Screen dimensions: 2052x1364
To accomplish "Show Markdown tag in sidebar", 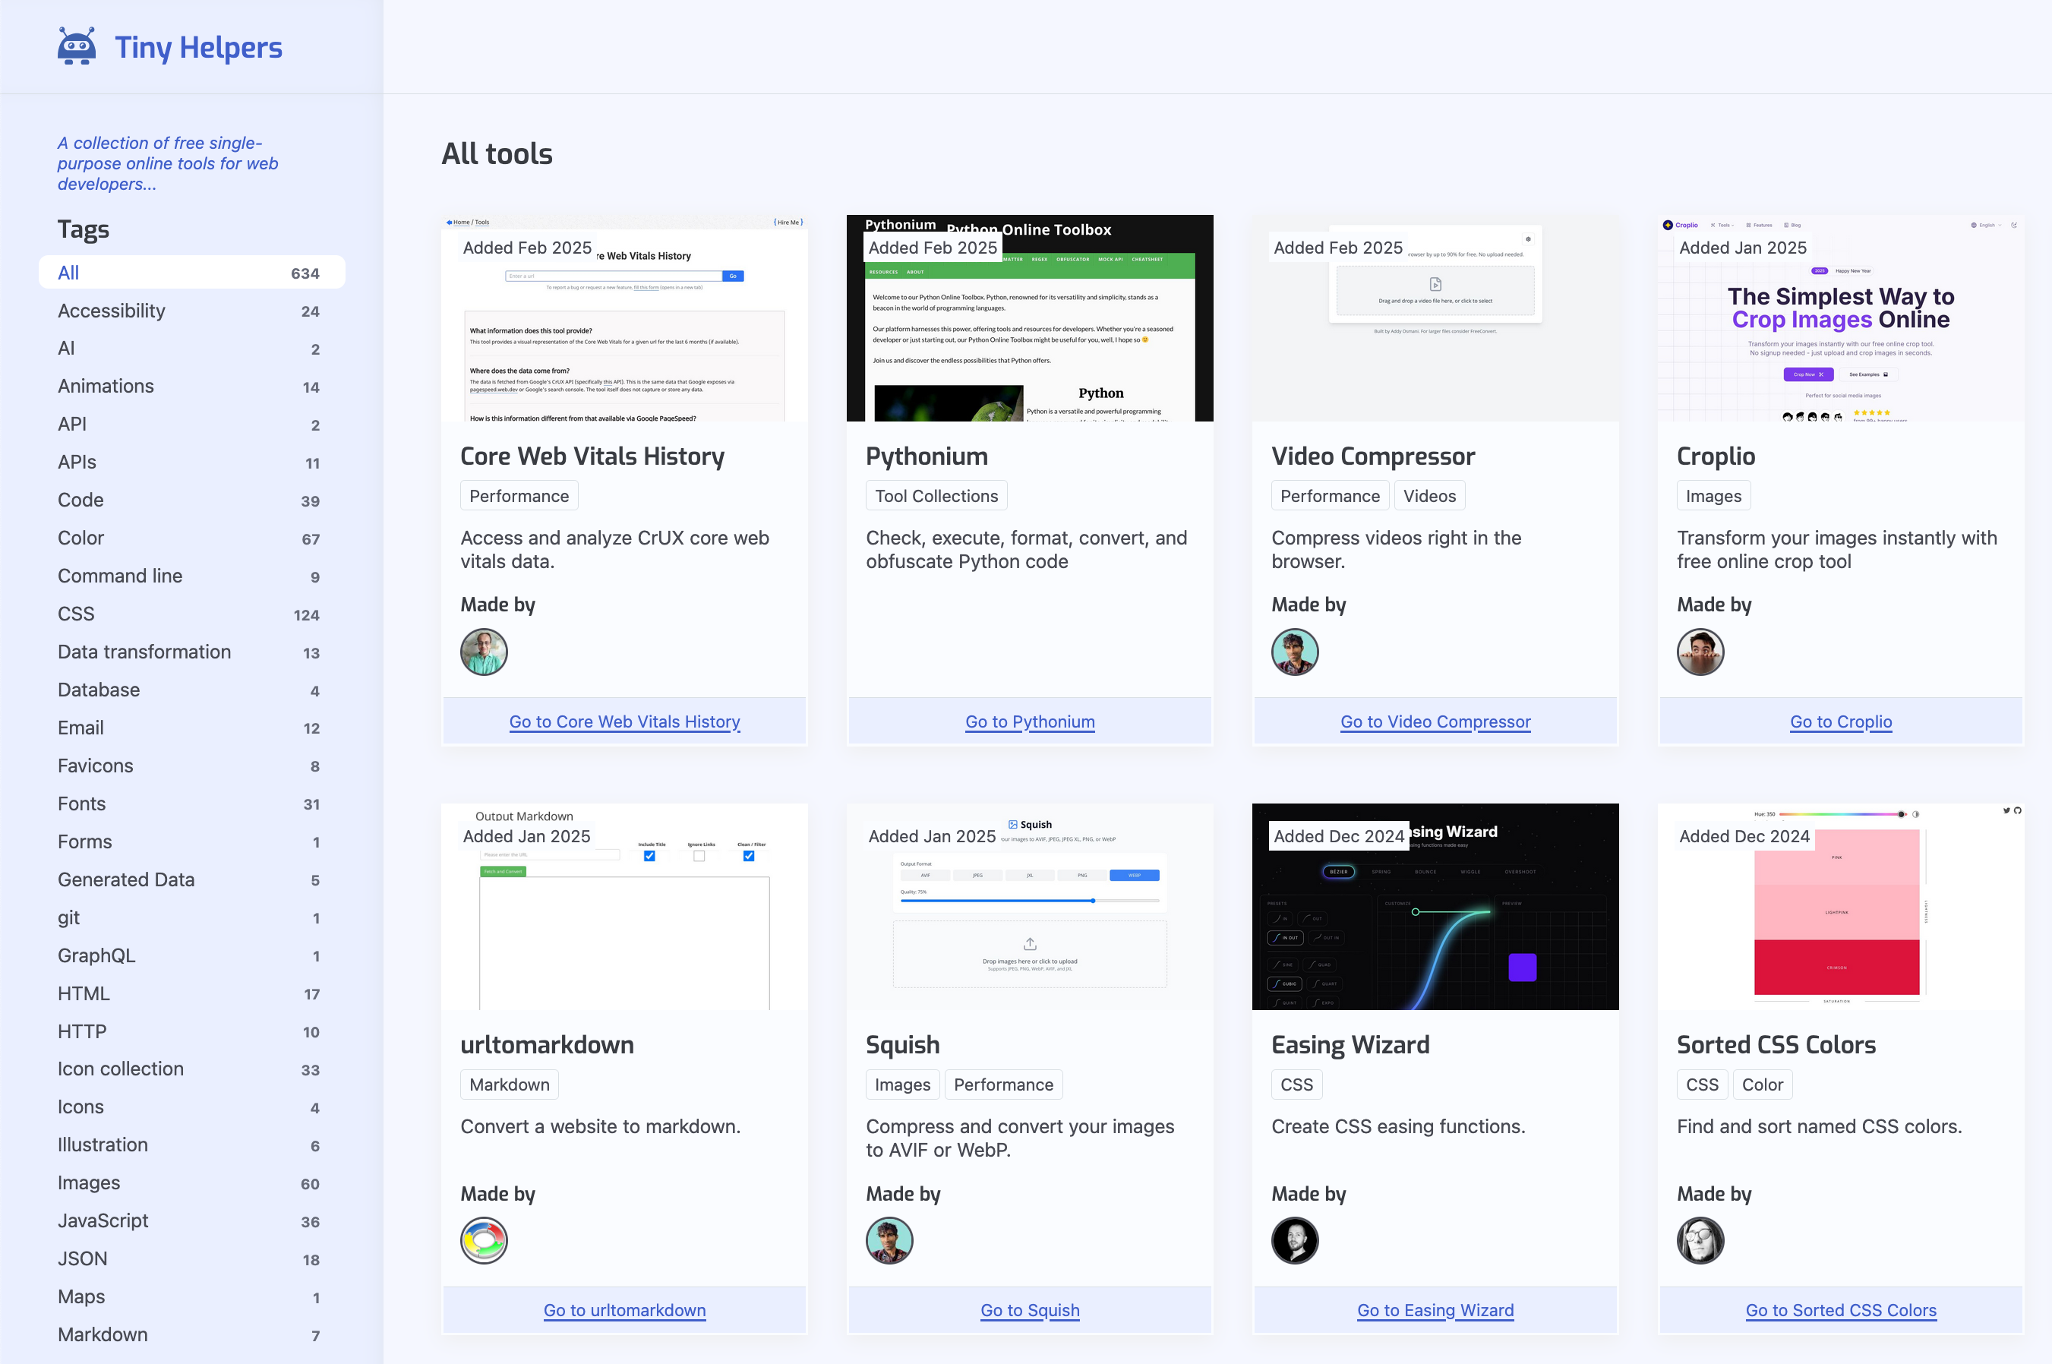I will [x=191, y=1335].
